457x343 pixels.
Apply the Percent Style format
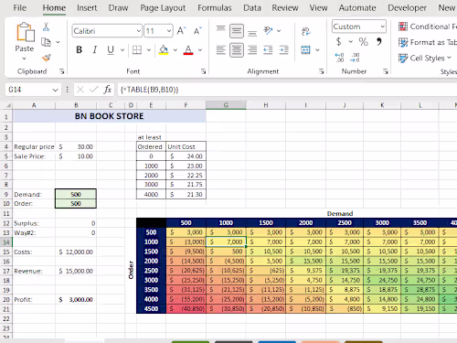point(363,41)
